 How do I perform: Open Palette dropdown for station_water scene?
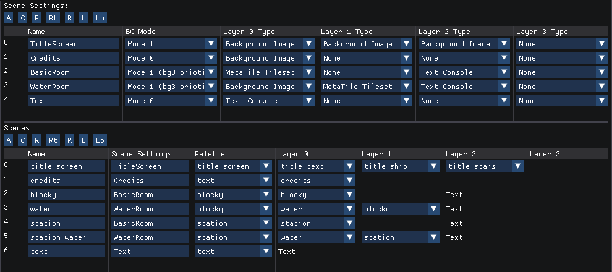click(234, 237)
